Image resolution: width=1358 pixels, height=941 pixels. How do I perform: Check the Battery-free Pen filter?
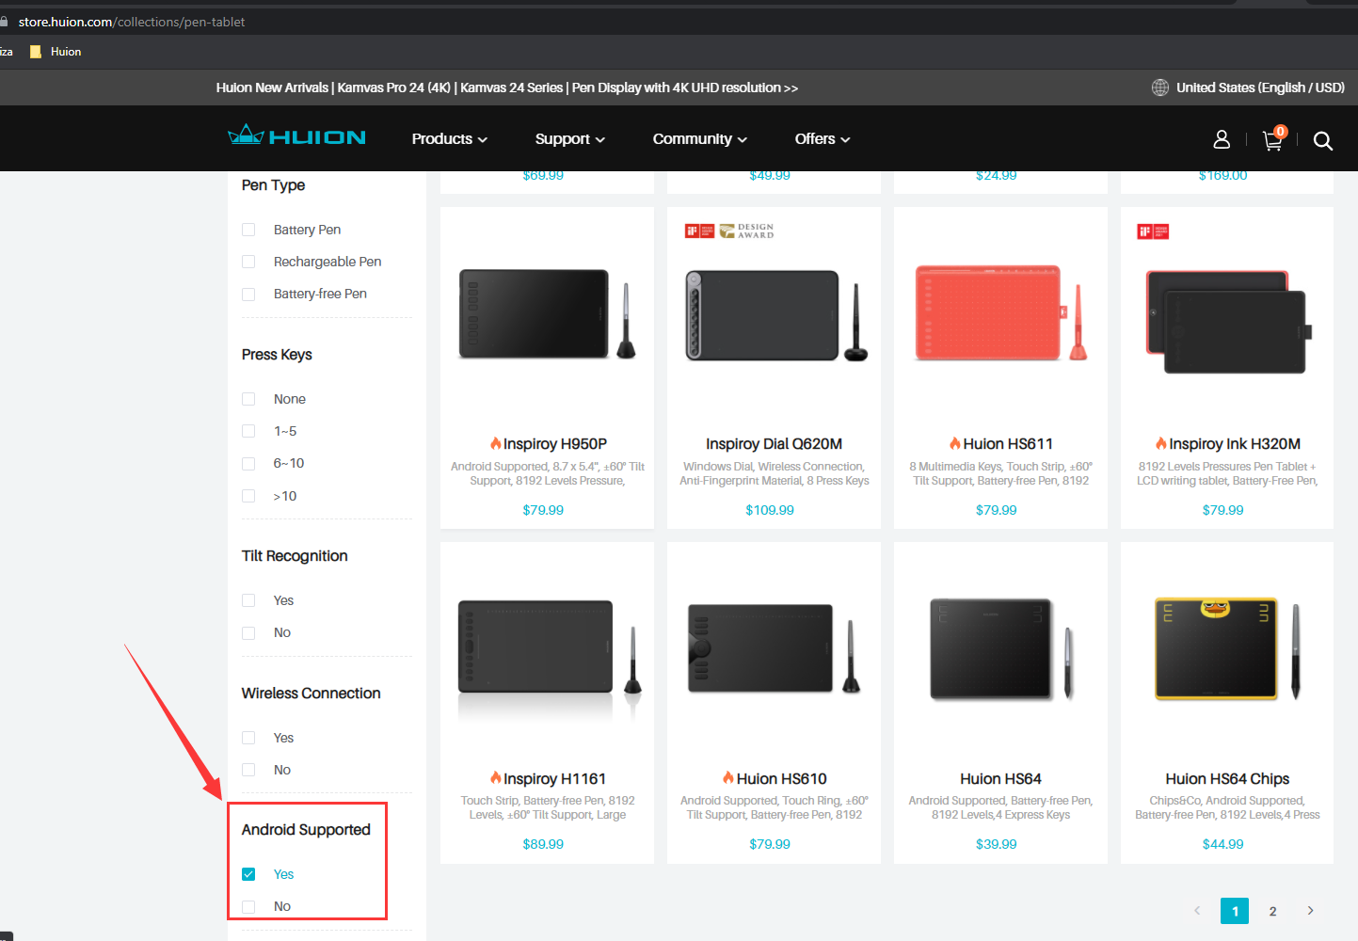tap(248, 295)
